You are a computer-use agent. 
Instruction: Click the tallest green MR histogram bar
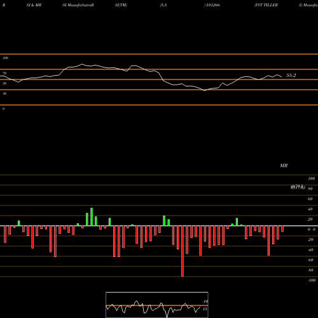pos(92,217)
